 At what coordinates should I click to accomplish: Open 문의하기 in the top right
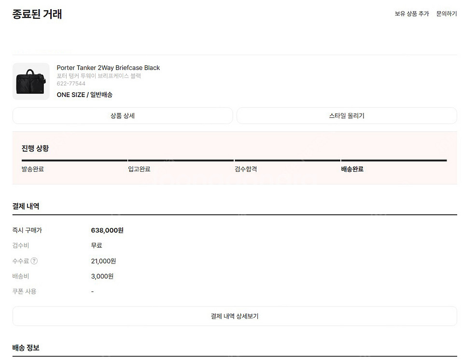[447, 14]
